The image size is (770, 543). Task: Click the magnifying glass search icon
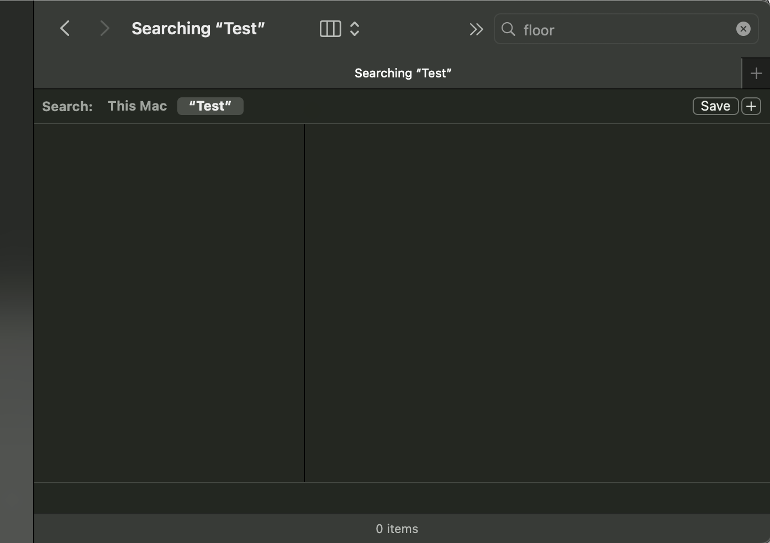(x=508, y=29)
